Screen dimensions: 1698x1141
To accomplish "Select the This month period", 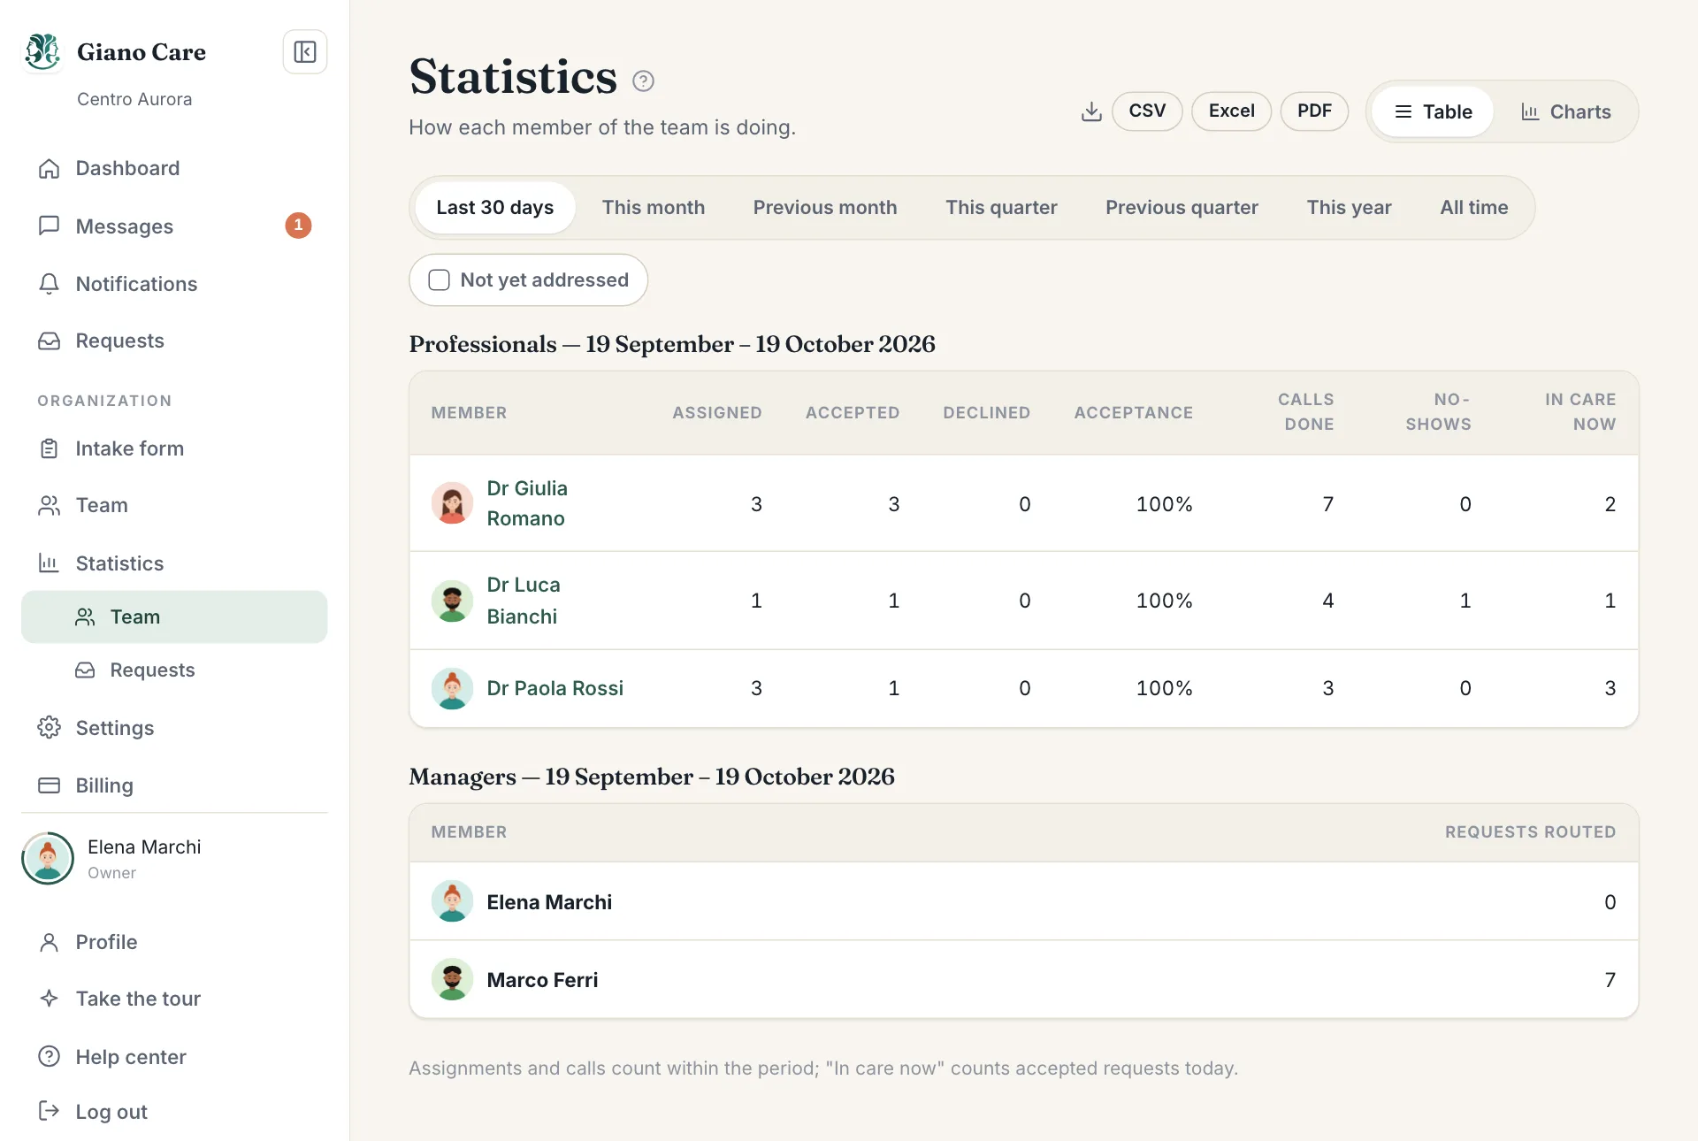I will 654,208.
